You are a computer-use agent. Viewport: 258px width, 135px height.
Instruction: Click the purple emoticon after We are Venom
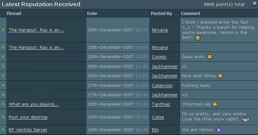[219, 130]
